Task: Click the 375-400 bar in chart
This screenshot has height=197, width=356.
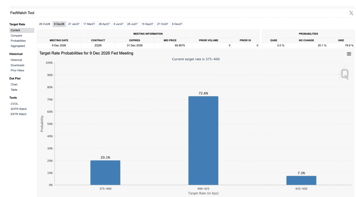Action: point(105,173)
